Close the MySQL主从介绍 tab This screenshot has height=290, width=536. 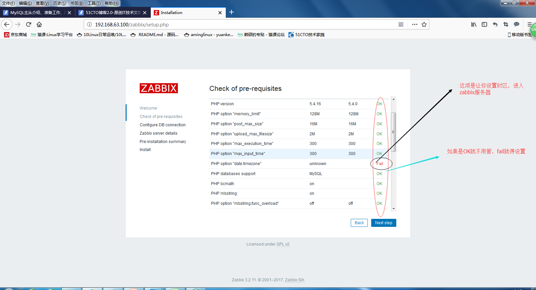pyautogui.click(x=69, y=13)
